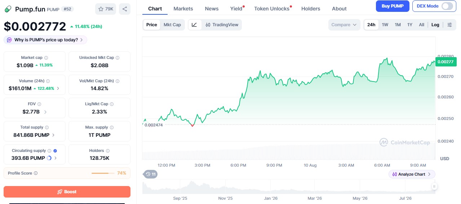The height and width of the screenshot is (204, 461).
Task: Toggle Log scale on chart
Action: (x=435, y=25)
